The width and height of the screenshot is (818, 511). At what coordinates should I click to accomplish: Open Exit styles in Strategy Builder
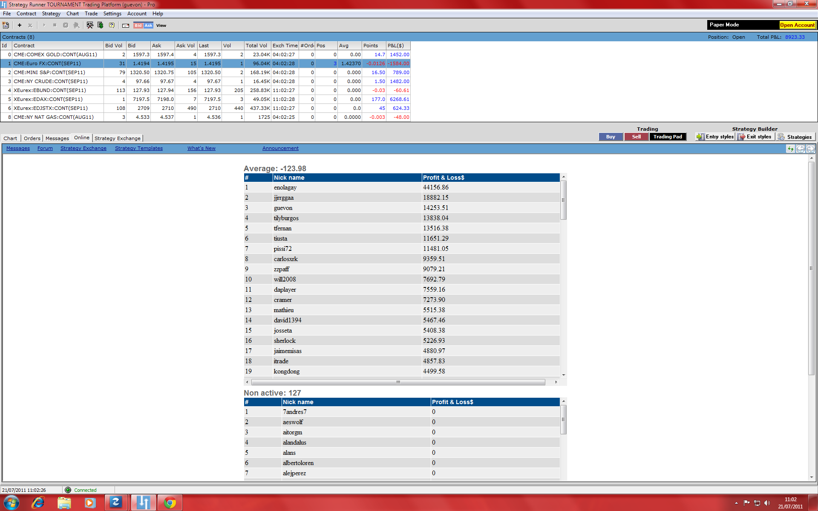[x=755, y=137]
